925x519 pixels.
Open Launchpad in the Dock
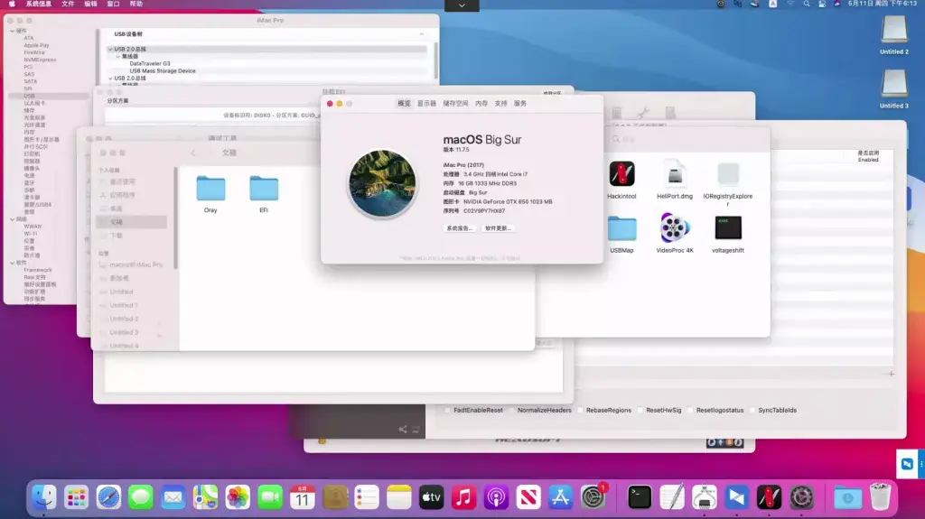pos(77,497)
